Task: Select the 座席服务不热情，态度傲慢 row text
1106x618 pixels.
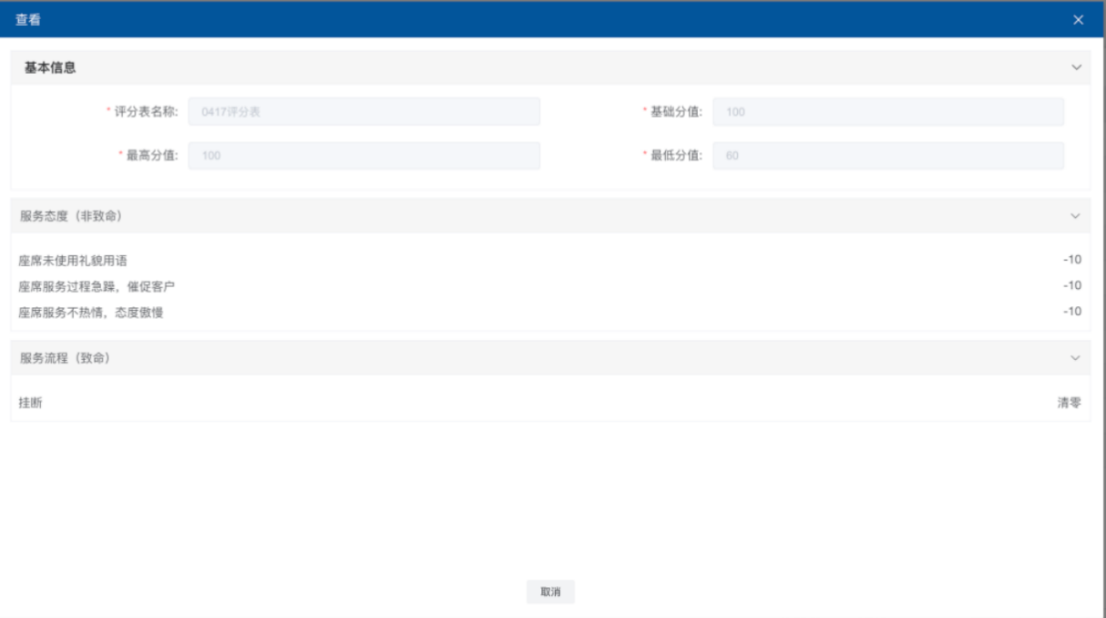Action: [x=91, y=313]
